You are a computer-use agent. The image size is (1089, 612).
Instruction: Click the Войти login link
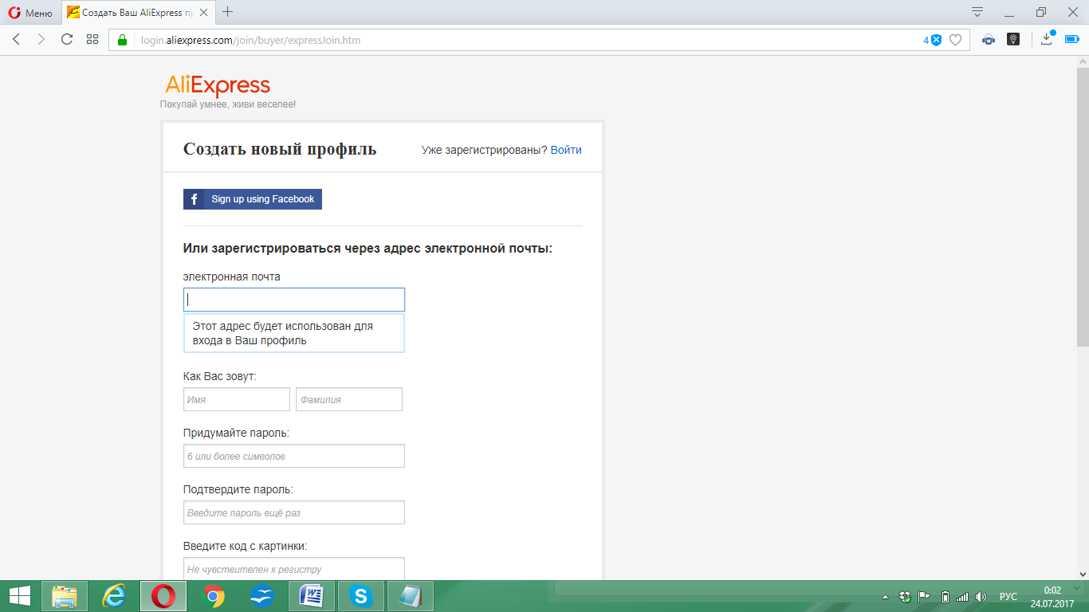click(x=566, y=150)
